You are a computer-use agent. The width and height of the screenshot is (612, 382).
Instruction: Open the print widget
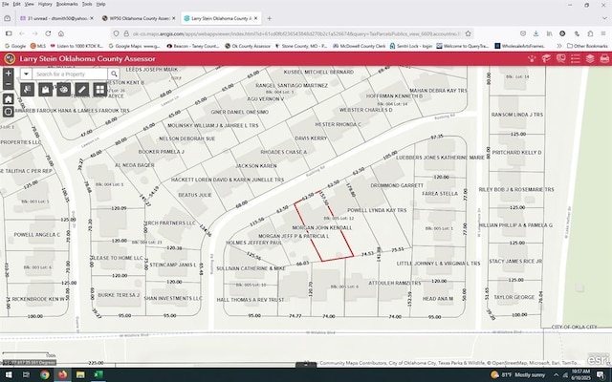pos(604,59)
